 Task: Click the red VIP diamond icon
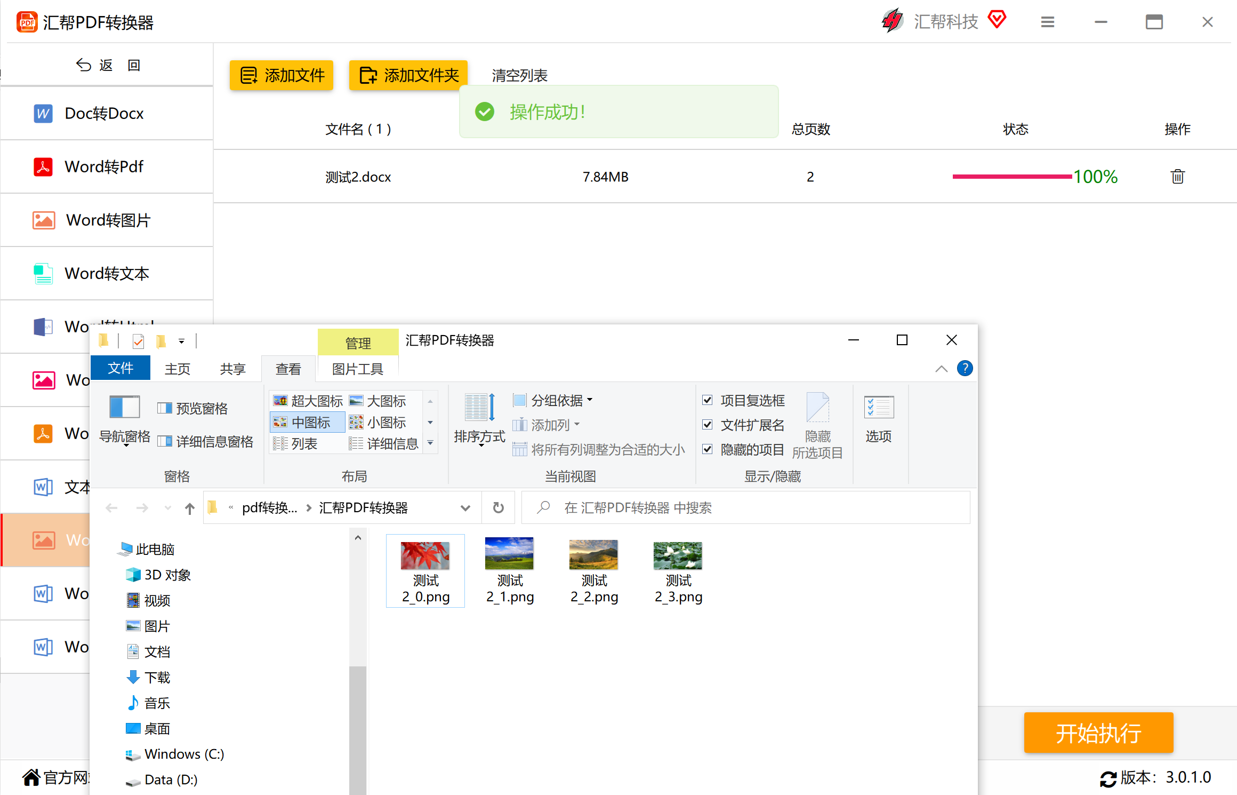pyautogui.click(x=997, y=20)
